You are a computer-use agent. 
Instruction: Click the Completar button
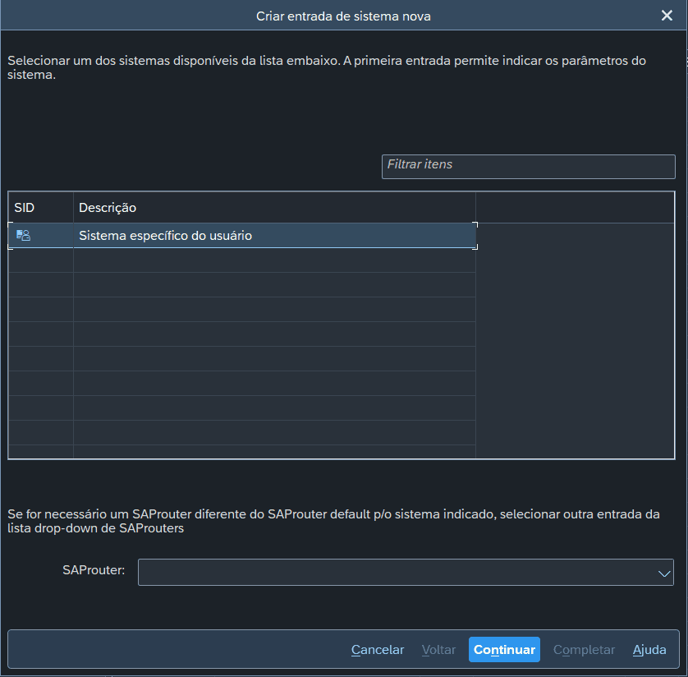tap(584, 649)
